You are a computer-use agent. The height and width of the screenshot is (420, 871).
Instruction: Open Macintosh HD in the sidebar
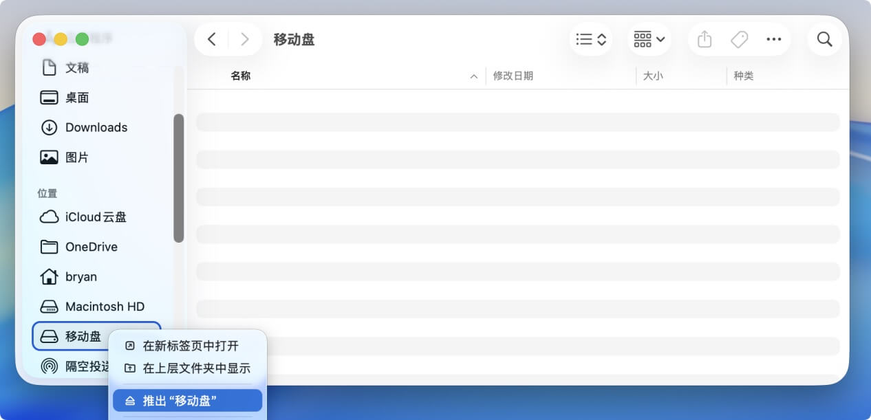point(103,307)
